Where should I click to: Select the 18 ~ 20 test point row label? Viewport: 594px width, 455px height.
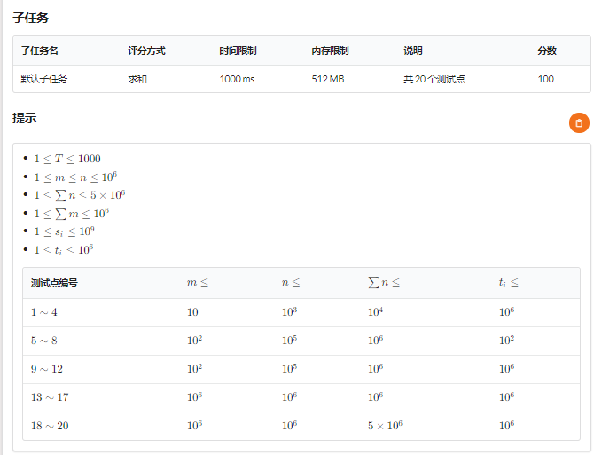click(x=50, y=426)
